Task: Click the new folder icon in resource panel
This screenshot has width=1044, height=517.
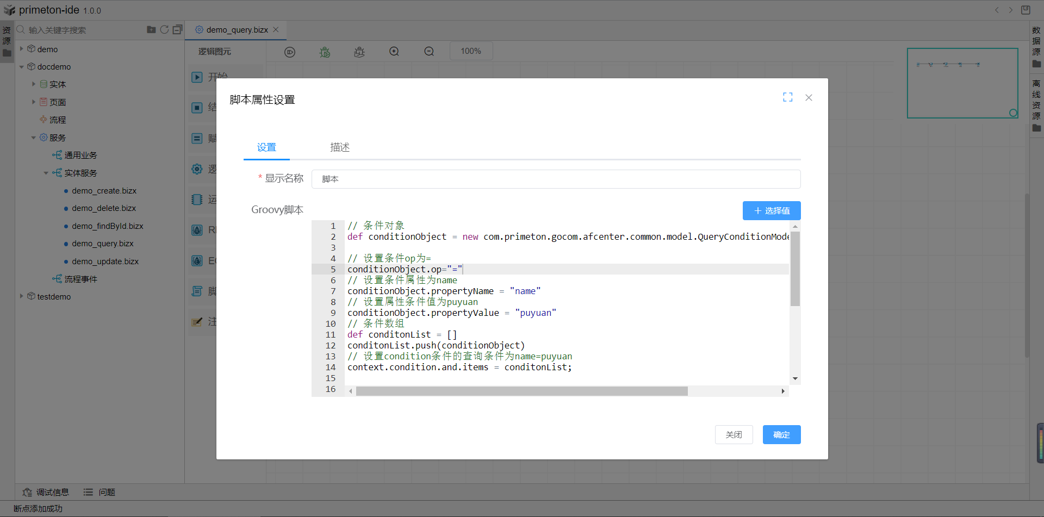Action: [151, 30]
